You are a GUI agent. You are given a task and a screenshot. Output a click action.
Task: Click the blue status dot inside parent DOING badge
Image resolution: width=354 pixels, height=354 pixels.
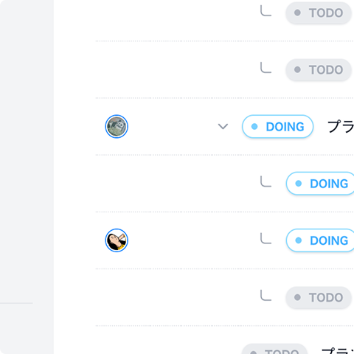[x=254, y=127]
